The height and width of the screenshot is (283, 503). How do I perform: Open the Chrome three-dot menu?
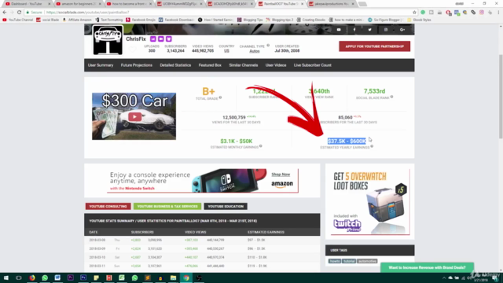pos(498,13)
